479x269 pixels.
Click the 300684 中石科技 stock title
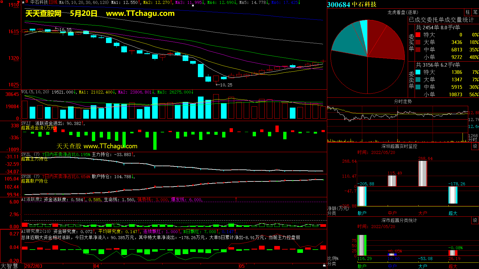(352, 4)
